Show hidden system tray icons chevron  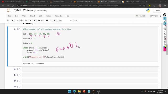click(x=142, y=91)
